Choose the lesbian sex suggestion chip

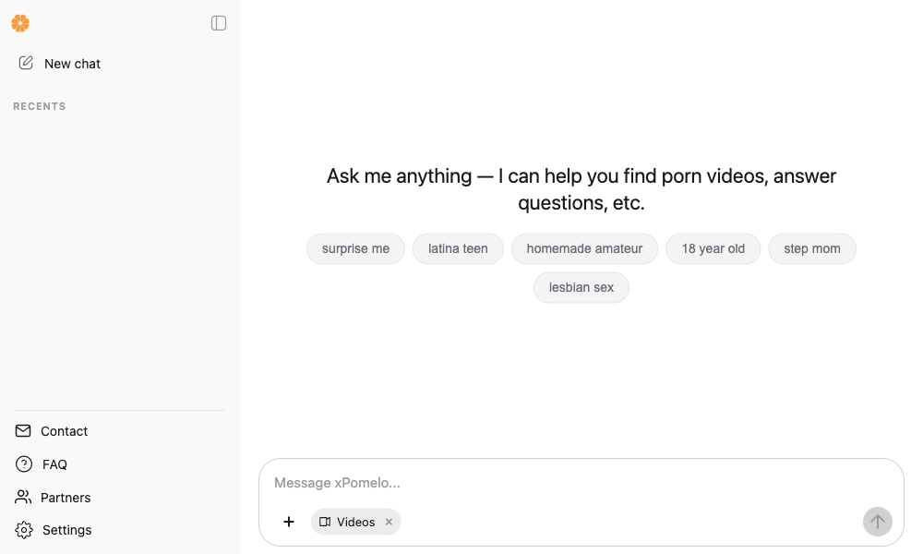pos(581,287)
